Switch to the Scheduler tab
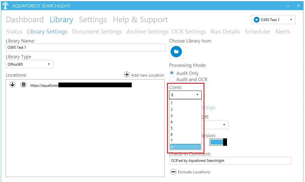 (258, 31)
